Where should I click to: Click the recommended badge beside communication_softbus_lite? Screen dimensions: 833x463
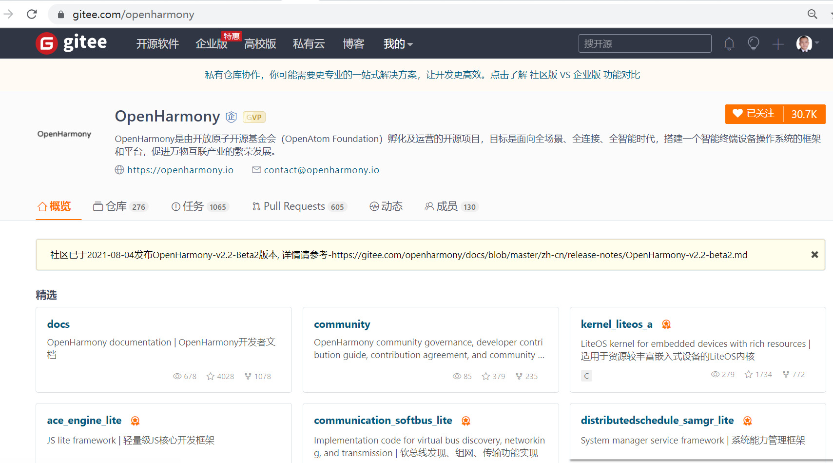point(466,421)
